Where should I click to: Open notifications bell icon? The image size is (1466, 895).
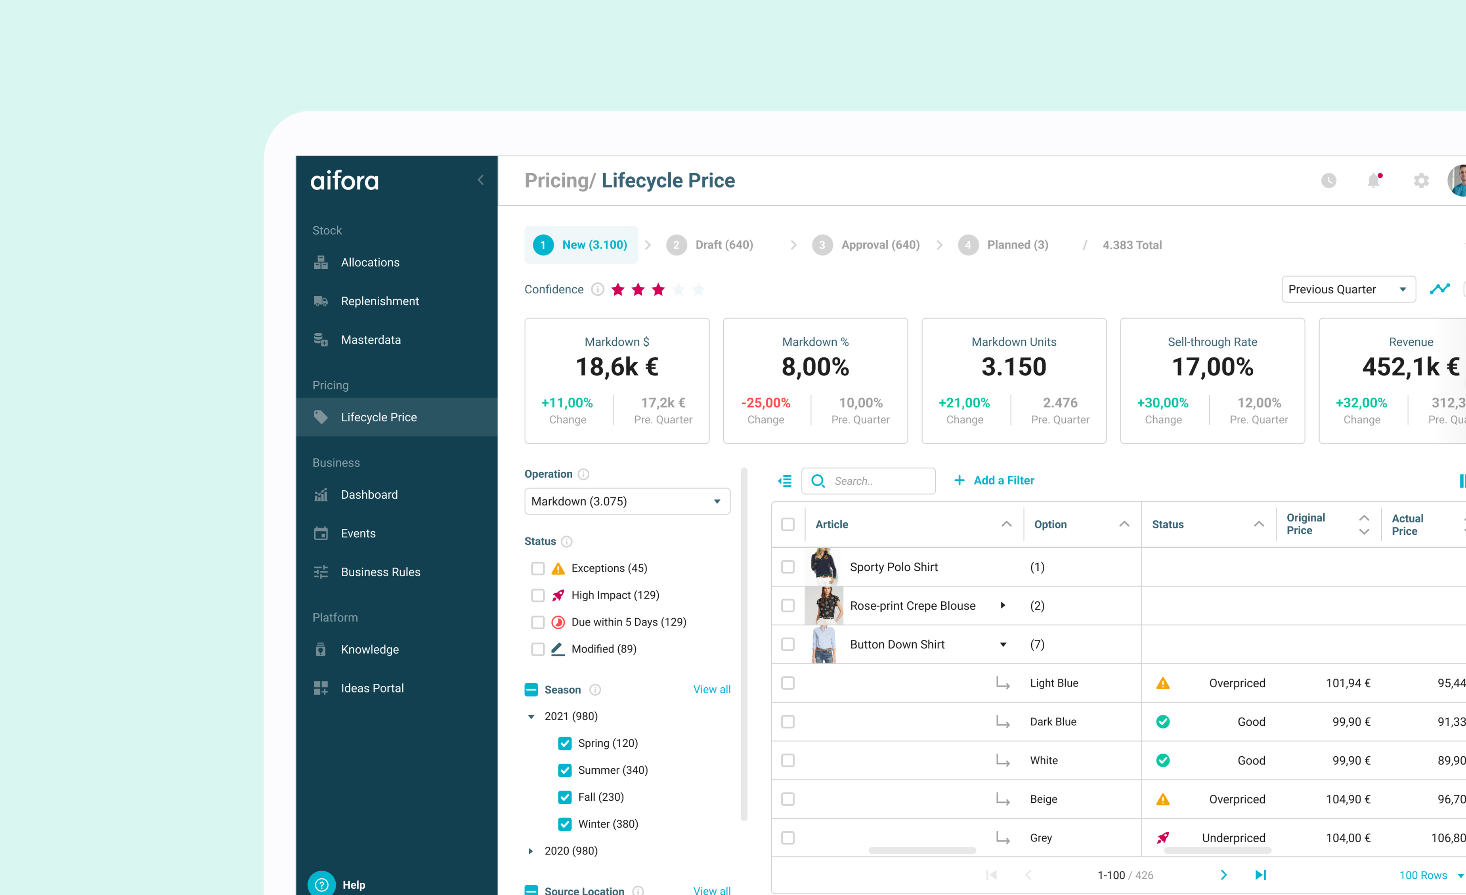(x=1374, y=180)
